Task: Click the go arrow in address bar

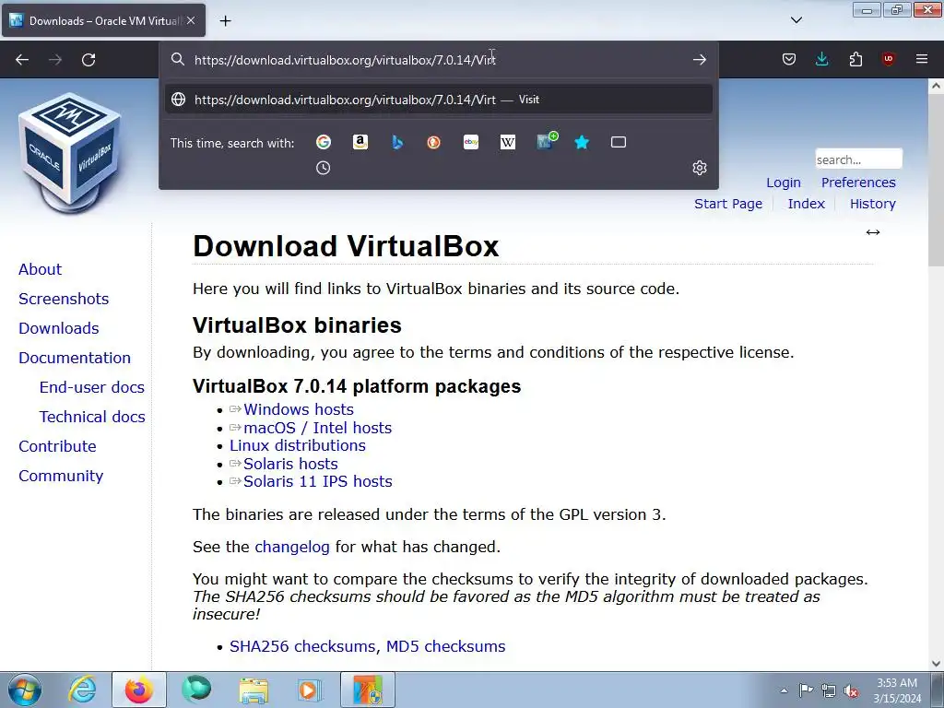Action: click(x=699, y=60)
